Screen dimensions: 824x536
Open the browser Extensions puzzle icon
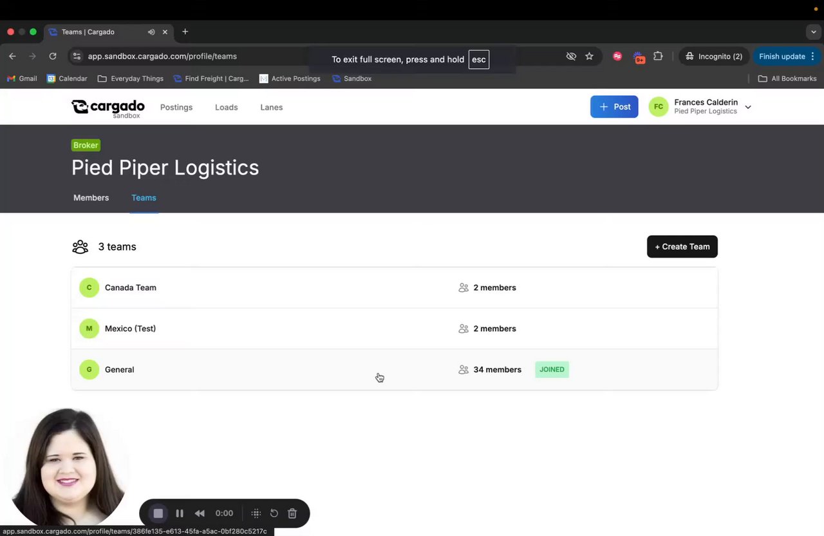(658, 56)
